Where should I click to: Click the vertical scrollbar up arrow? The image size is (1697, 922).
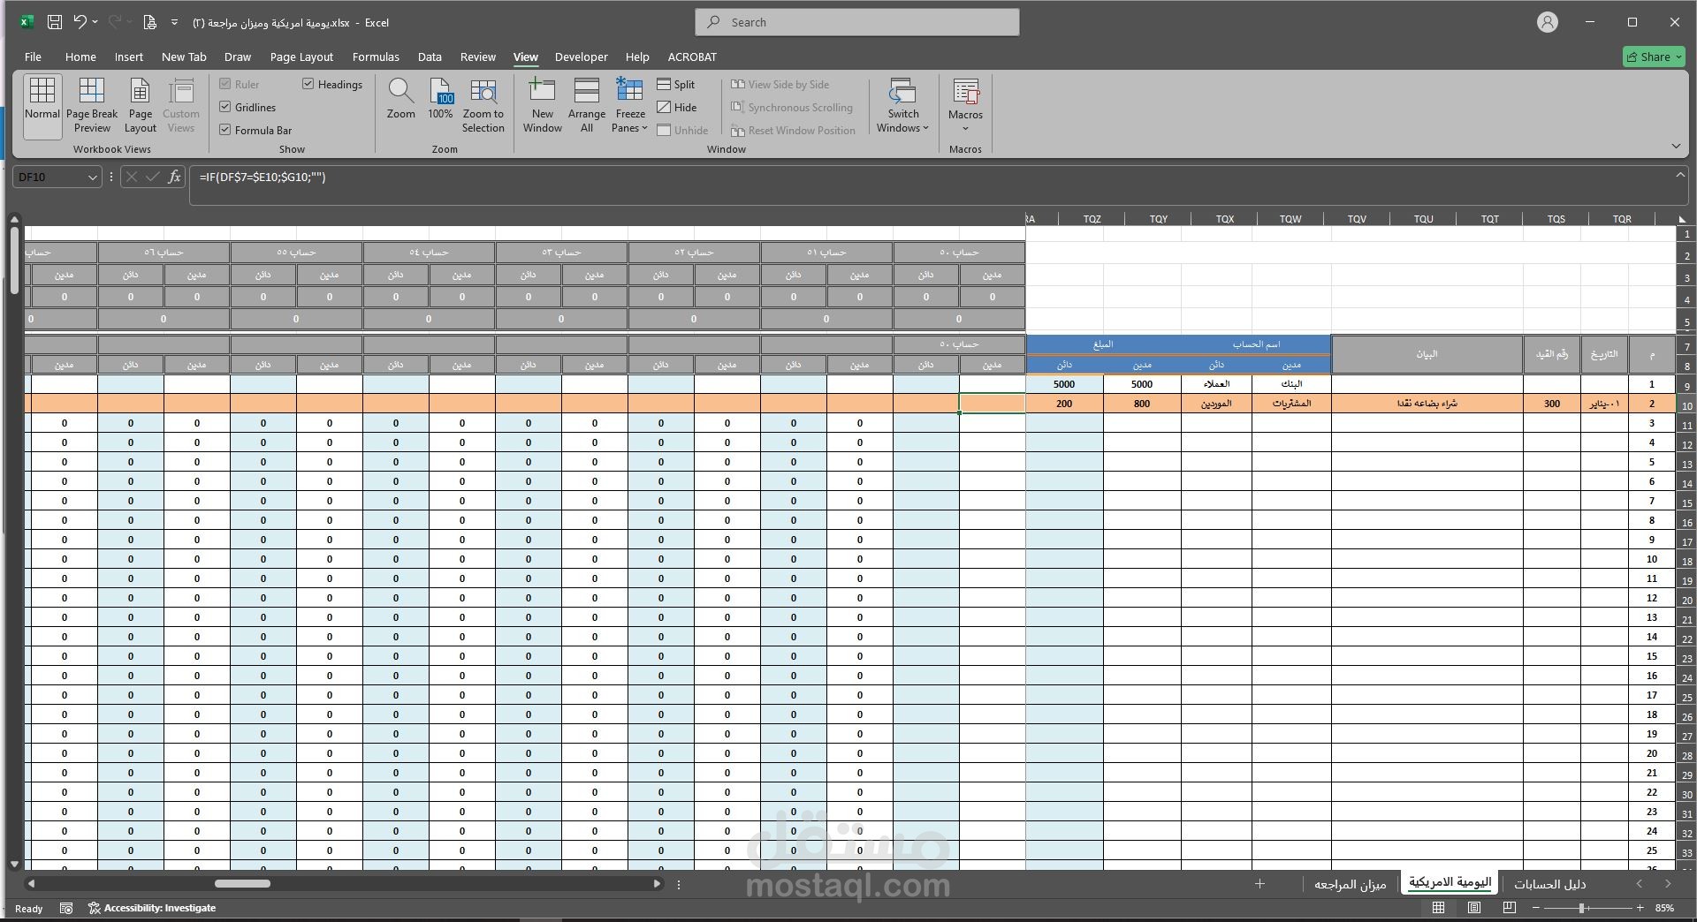[x=14, y=219]
